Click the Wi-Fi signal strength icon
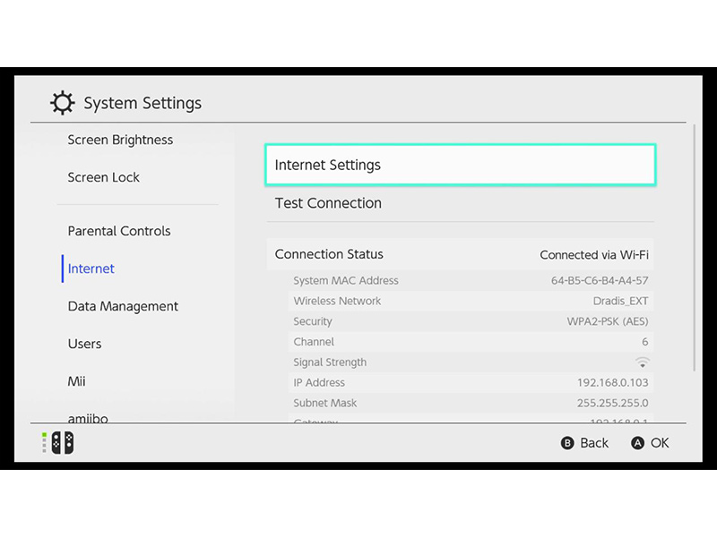This screenshot has height=537, width=717. pyautogui.click(x=642, y=362)
